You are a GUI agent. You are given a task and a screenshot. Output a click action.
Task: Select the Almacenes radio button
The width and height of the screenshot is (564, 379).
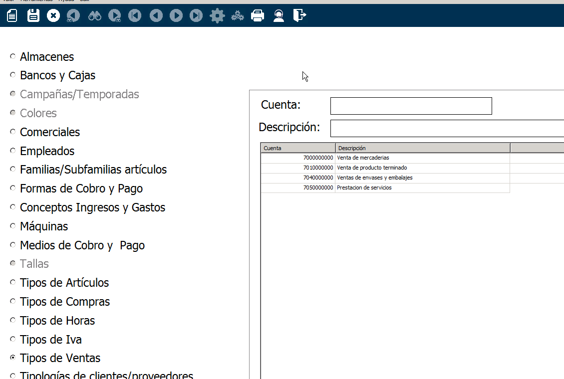click(13, 57)
